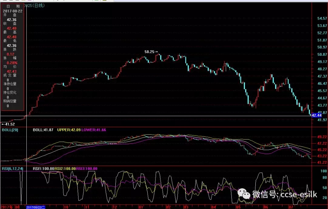Click the RSI3:100.00 legend label
The width and height of the screenshot is (328, 209).
pos(87,169)
